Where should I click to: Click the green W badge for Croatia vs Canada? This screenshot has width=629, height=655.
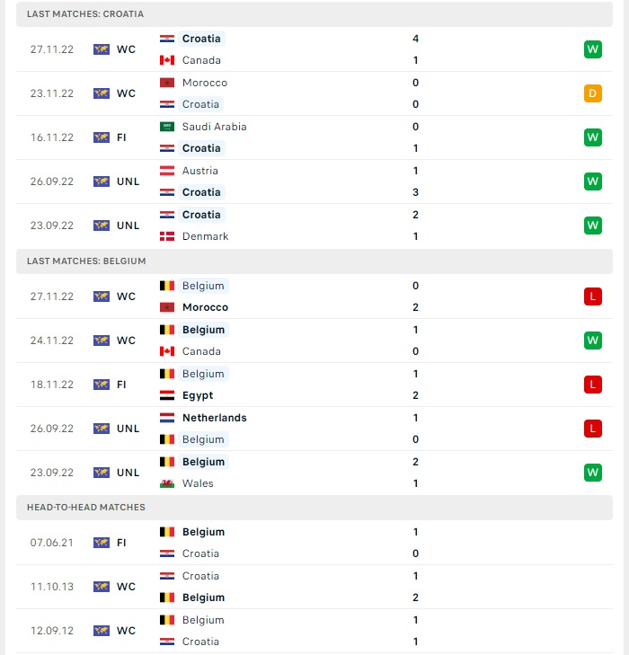(x=593, y=49)
